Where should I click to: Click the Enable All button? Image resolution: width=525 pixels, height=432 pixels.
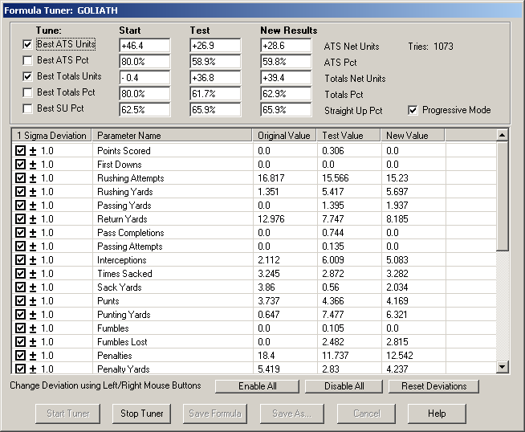pos(257,386)
